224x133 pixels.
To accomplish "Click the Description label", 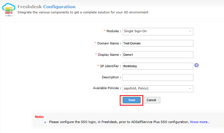I will click(111, 77).
